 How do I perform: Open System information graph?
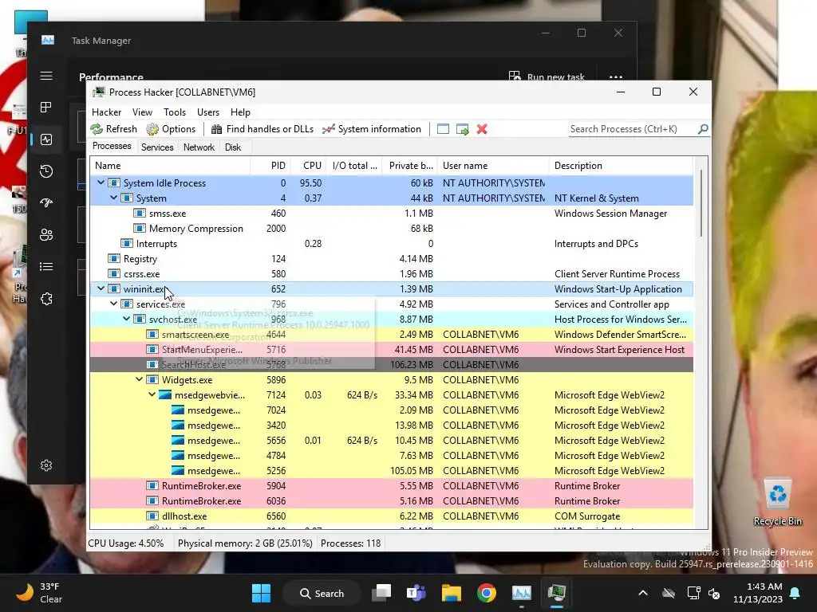tap(372, 129)
